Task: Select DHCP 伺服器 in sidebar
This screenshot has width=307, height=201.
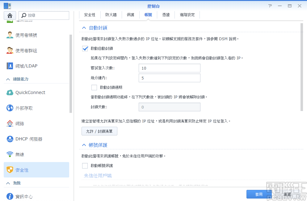Action: (28, 139)
